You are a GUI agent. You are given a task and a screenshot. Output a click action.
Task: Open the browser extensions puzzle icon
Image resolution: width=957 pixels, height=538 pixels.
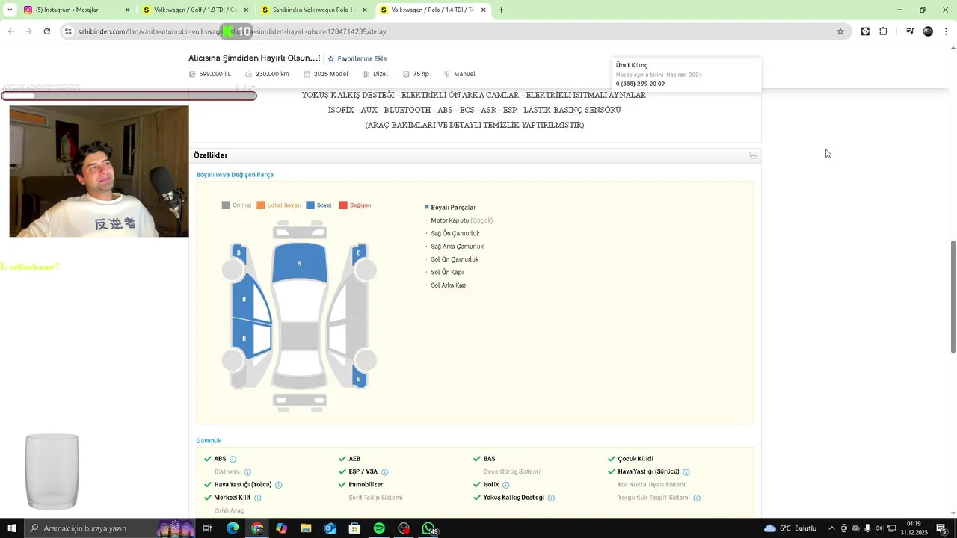[884, 31]
